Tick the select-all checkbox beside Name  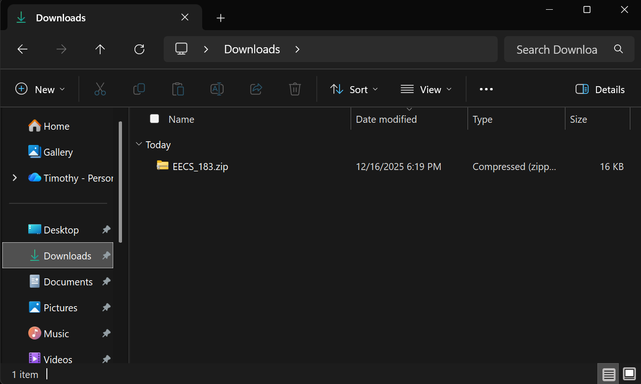154,119
